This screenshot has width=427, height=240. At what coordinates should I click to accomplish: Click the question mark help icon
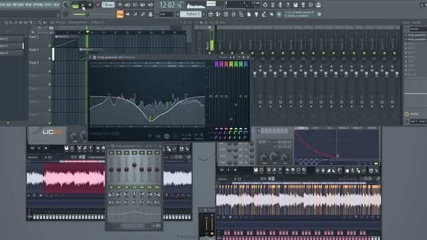coord(288,5)
